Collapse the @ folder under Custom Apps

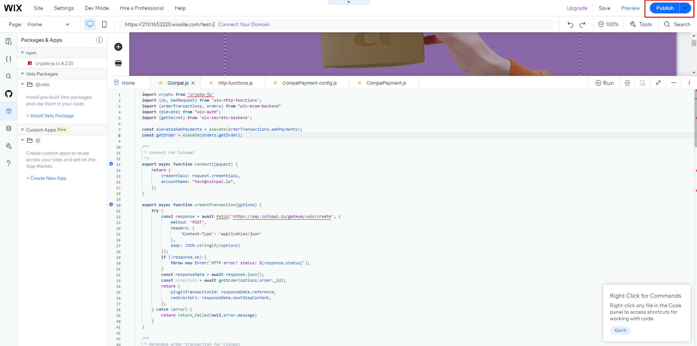pos(23,140)
